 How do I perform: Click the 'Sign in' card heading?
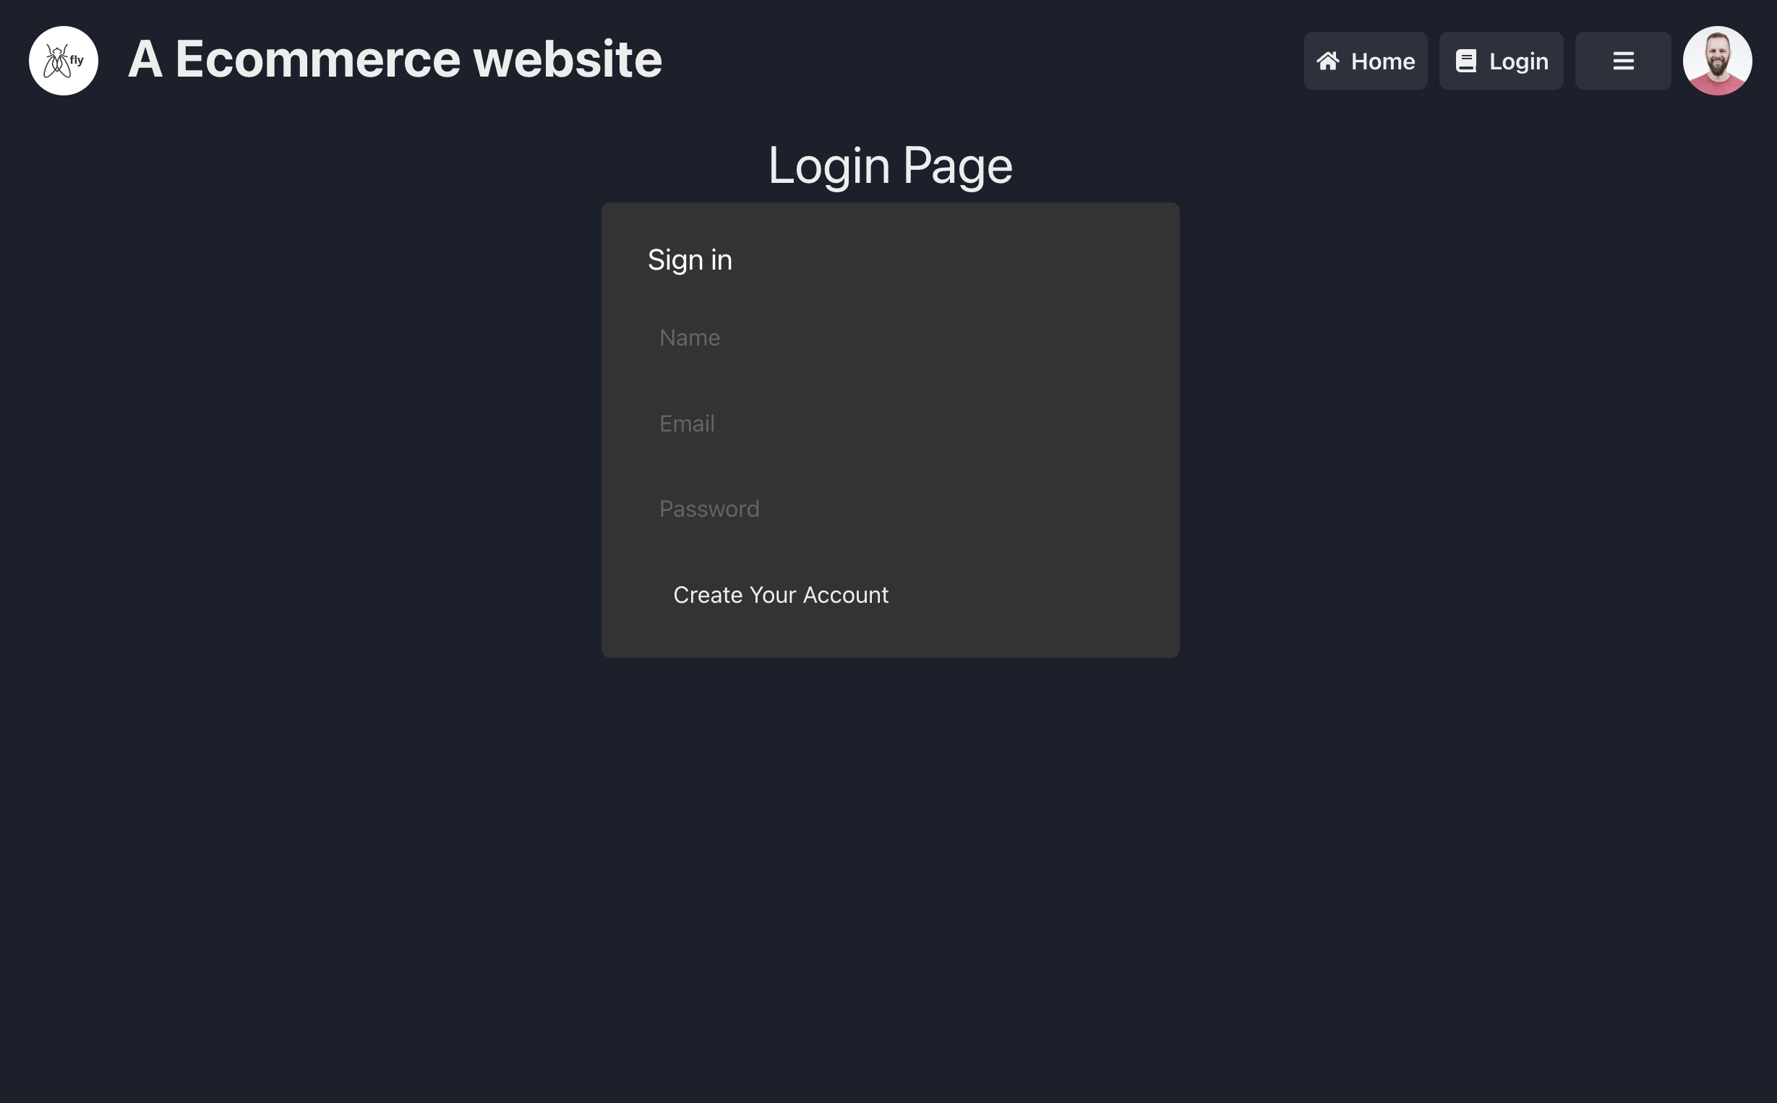[x=690, y=260]
